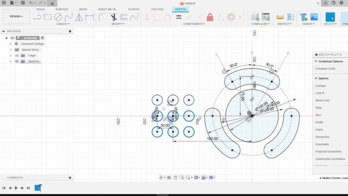Select the Spline sketch tool
The width and height of the screenshot is (348, 196).
[x=69, y=17]
